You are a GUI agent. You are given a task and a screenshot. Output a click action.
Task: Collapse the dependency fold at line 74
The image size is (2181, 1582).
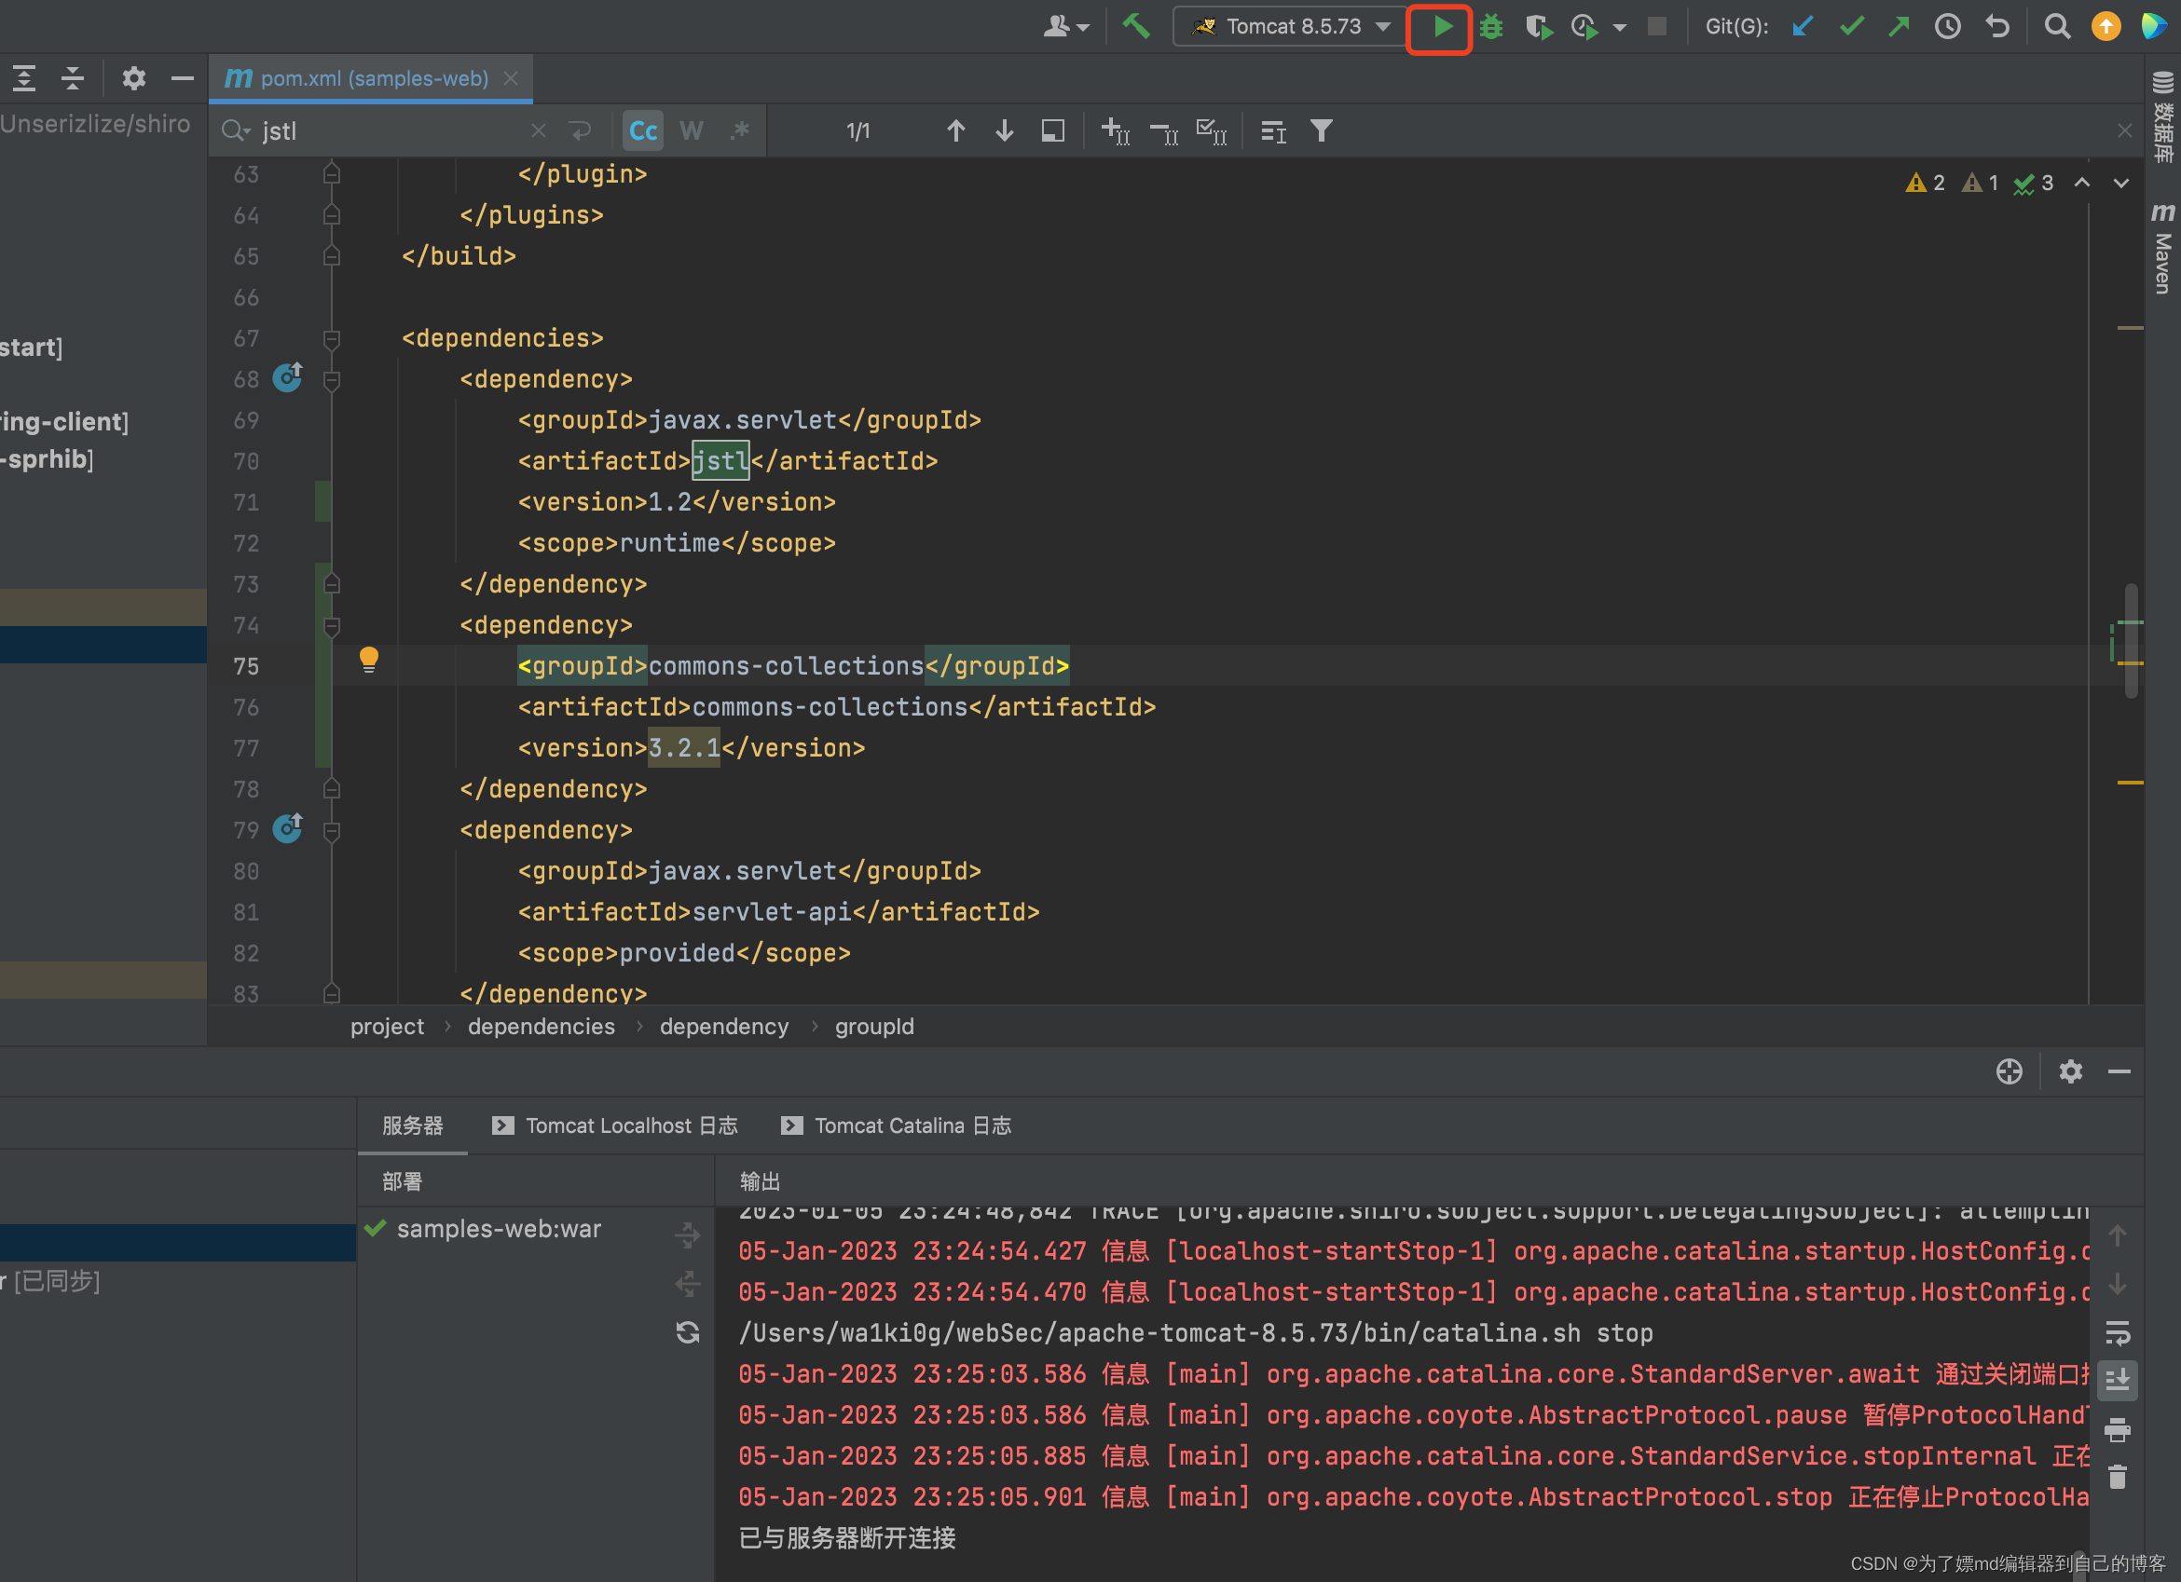(332, 627)
